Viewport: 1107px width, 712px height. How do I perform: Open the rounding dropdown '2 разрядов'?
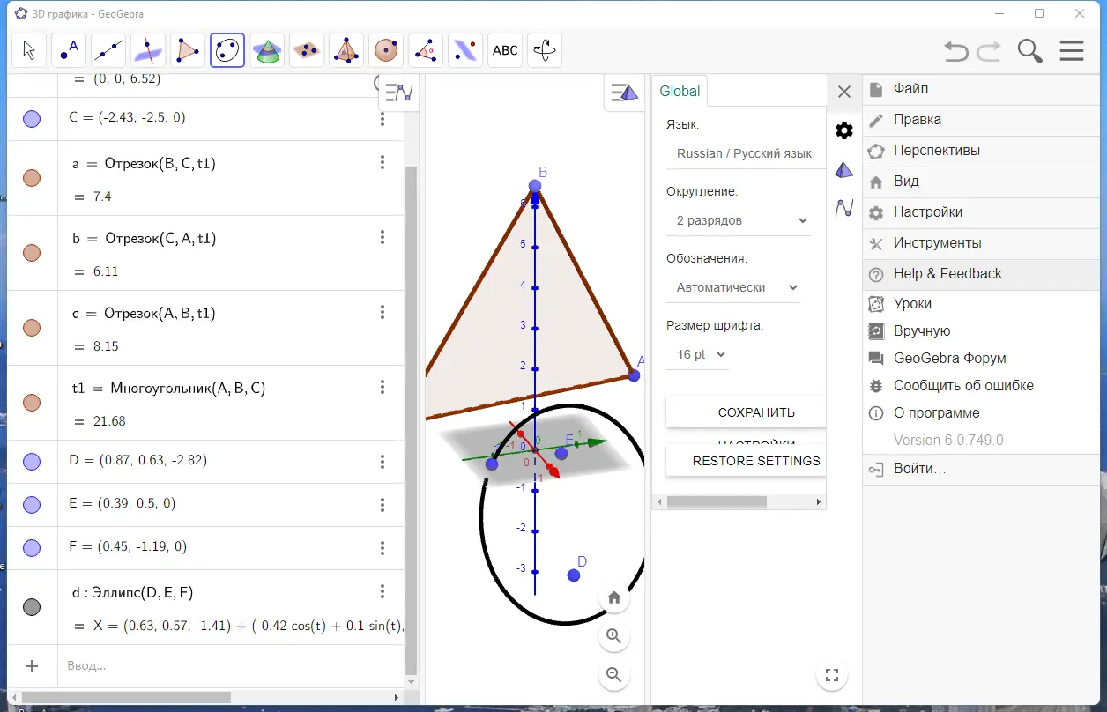coord(739,220)
